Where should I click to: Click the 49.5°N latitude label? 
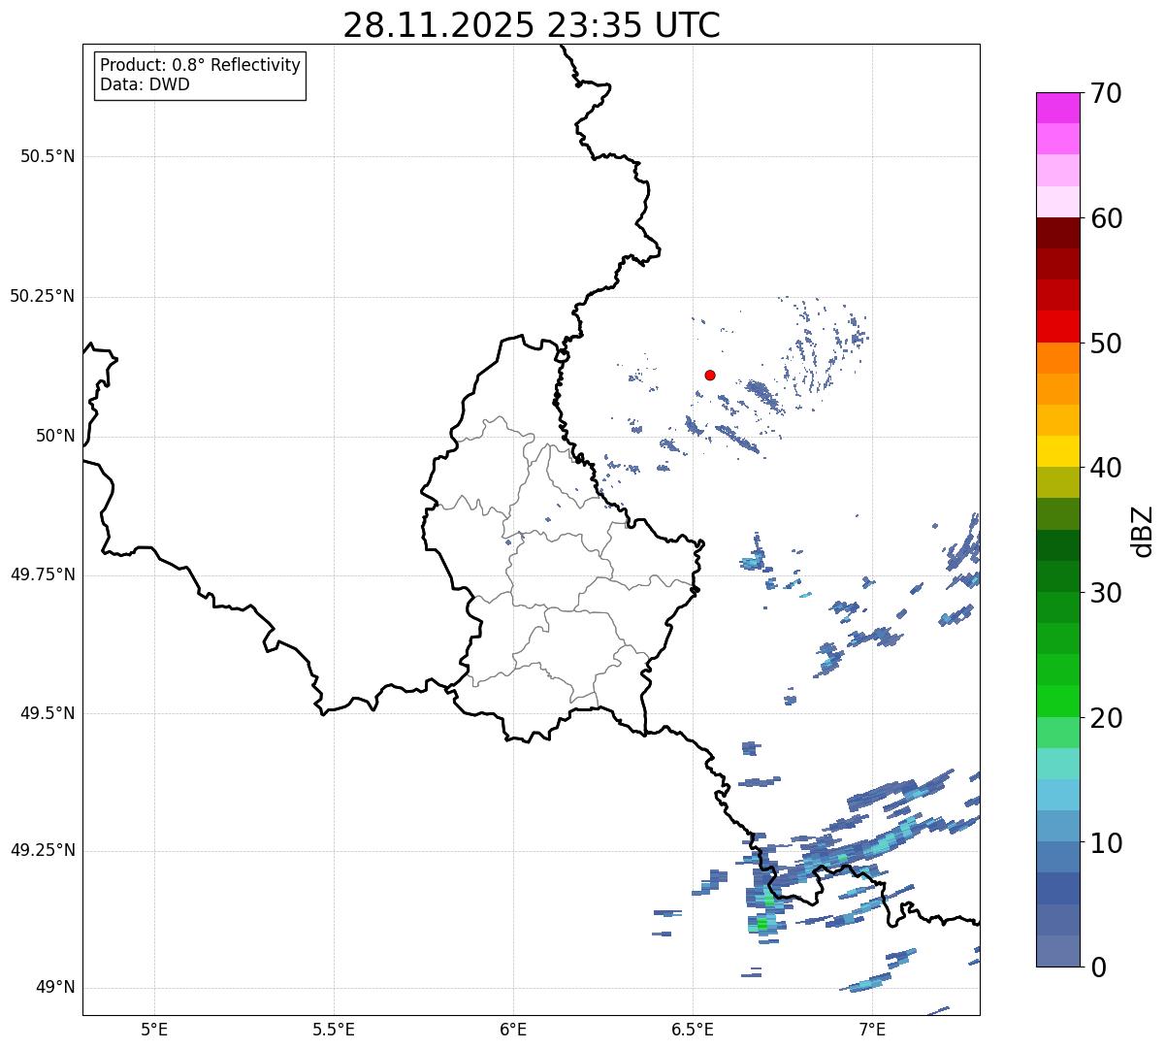pyautogui.click(x=48, y=713)
